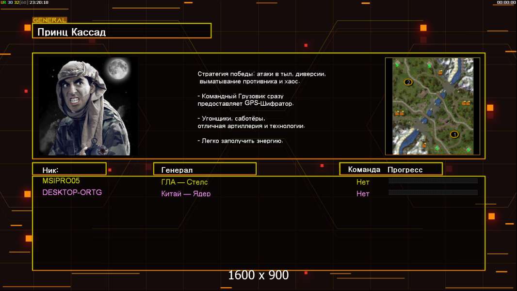The height and width of the screenshot is (291, 517).
Task: Click the 'Команда' column header label
Action: [364, 169]
